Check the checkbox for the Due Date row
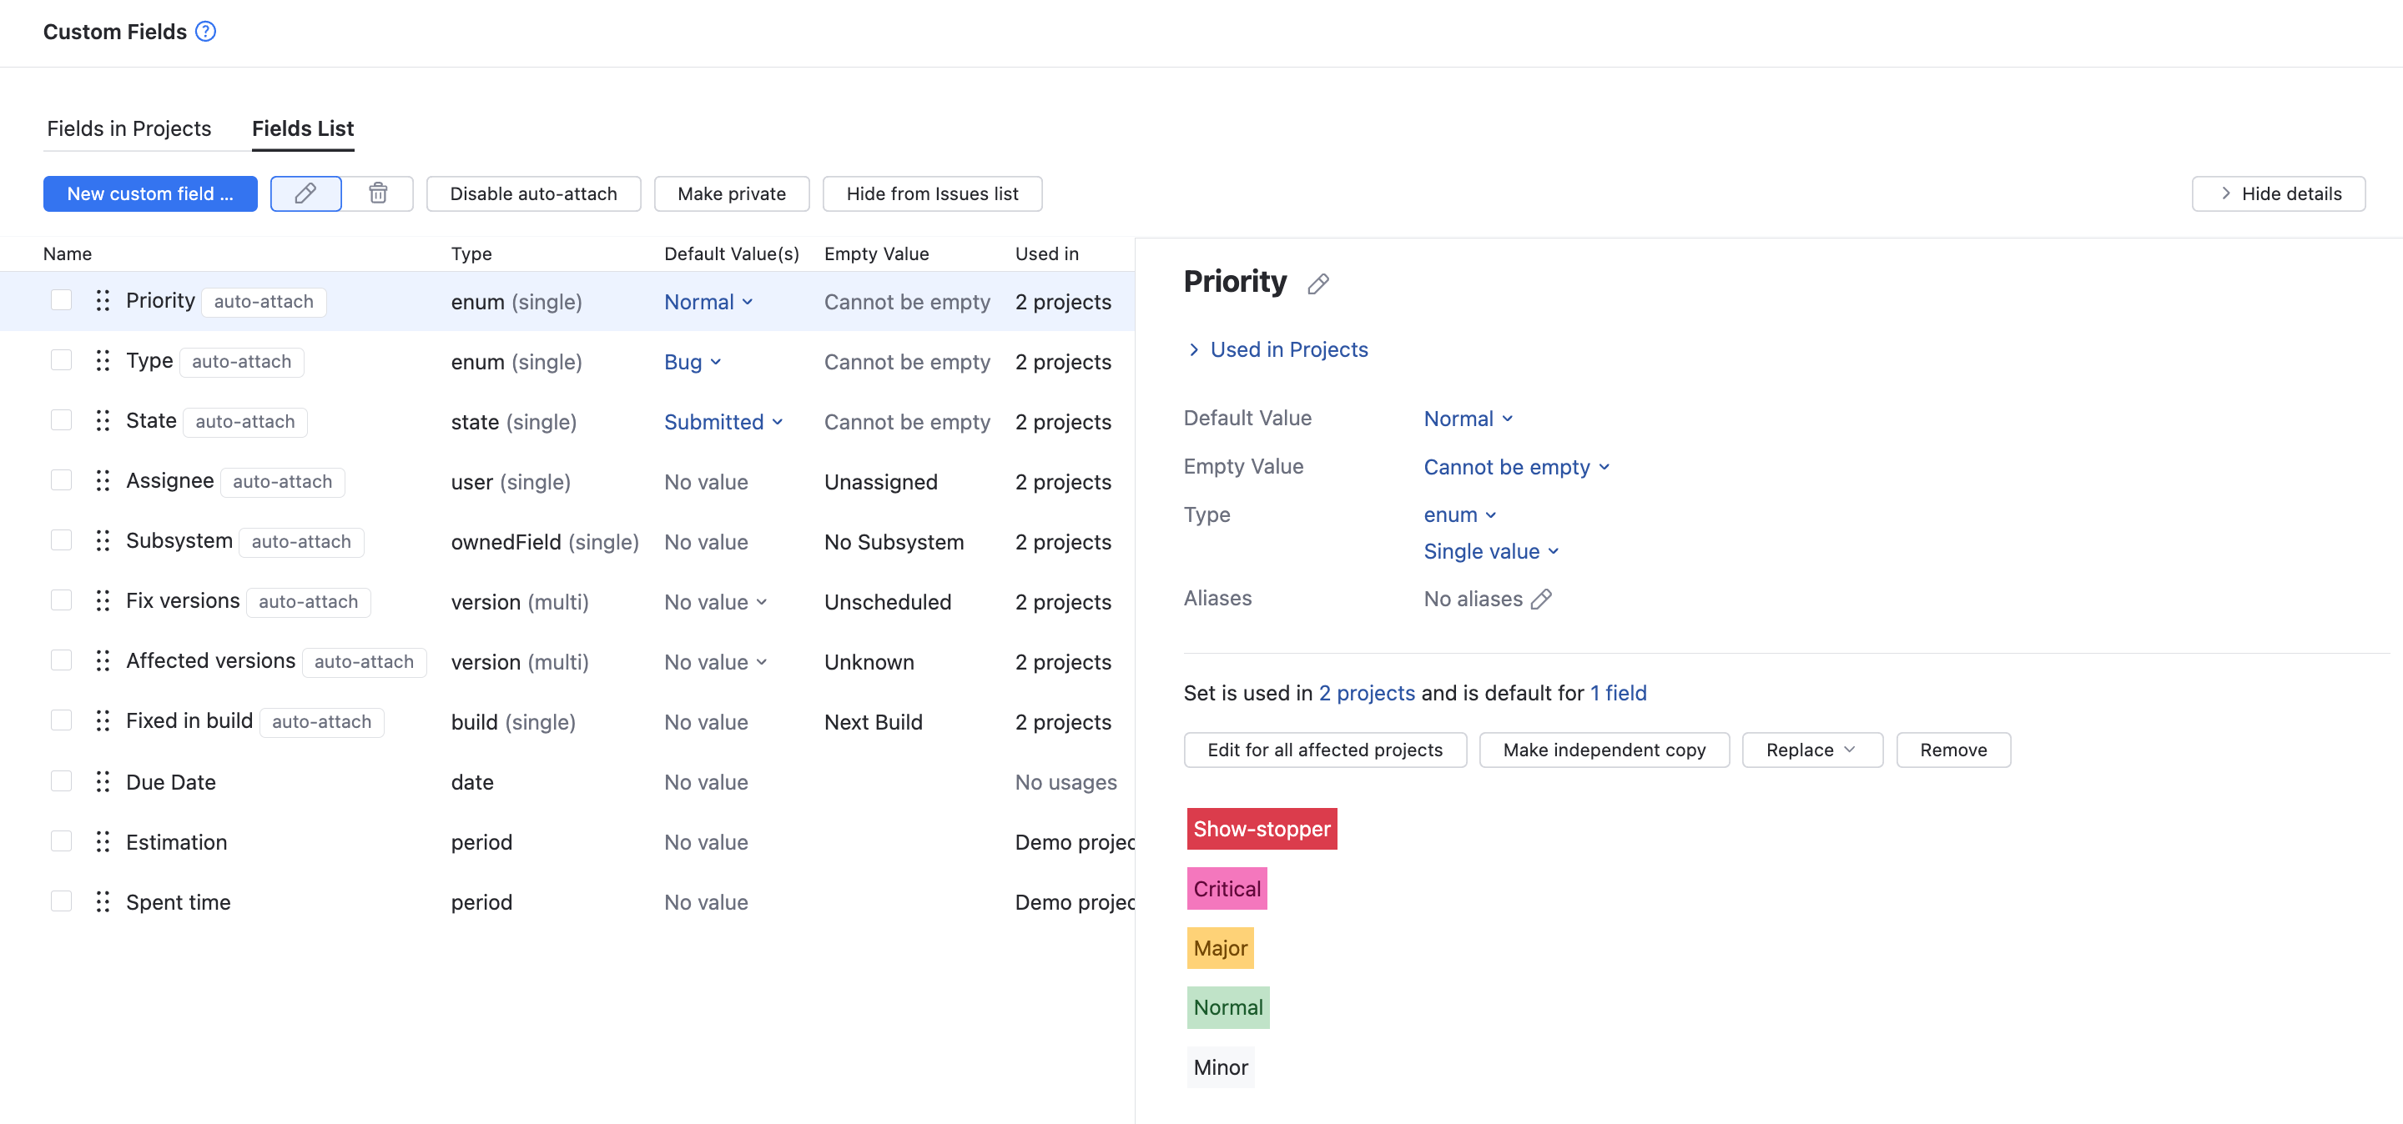This screenshot has width=2403, height=1124. coord(61,781)
